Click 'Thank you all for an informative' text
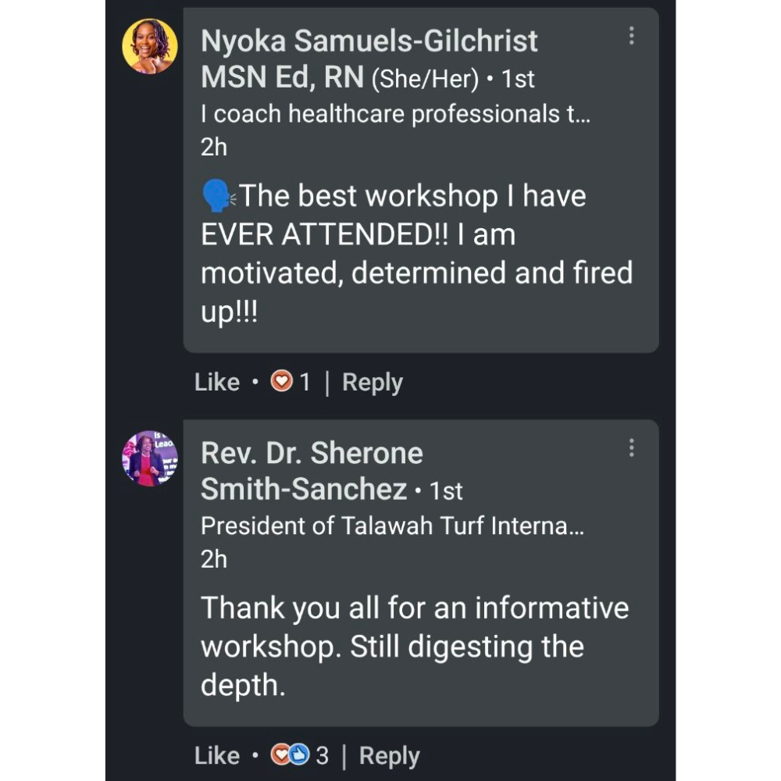The image size is (781, 781). [414, 608]
